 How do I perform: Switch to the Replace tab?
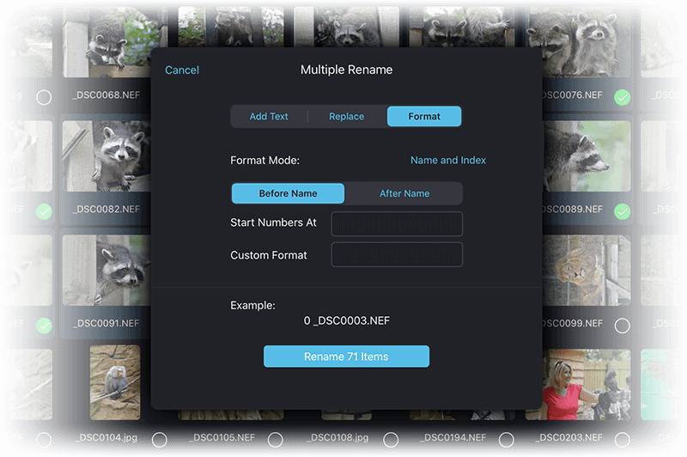[x=347, y=117]
